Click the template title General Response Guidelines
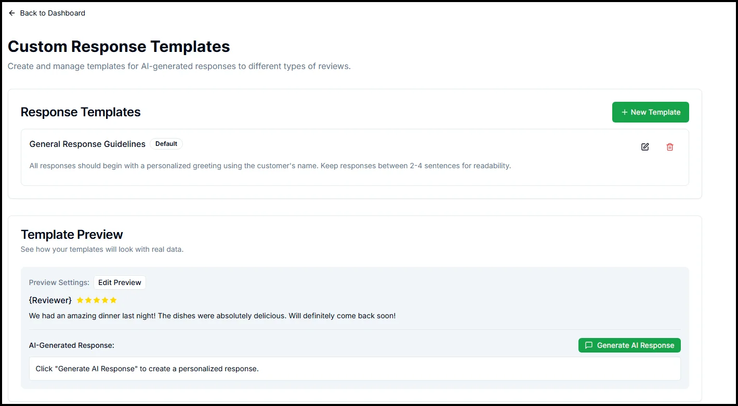 click(87, 144)
